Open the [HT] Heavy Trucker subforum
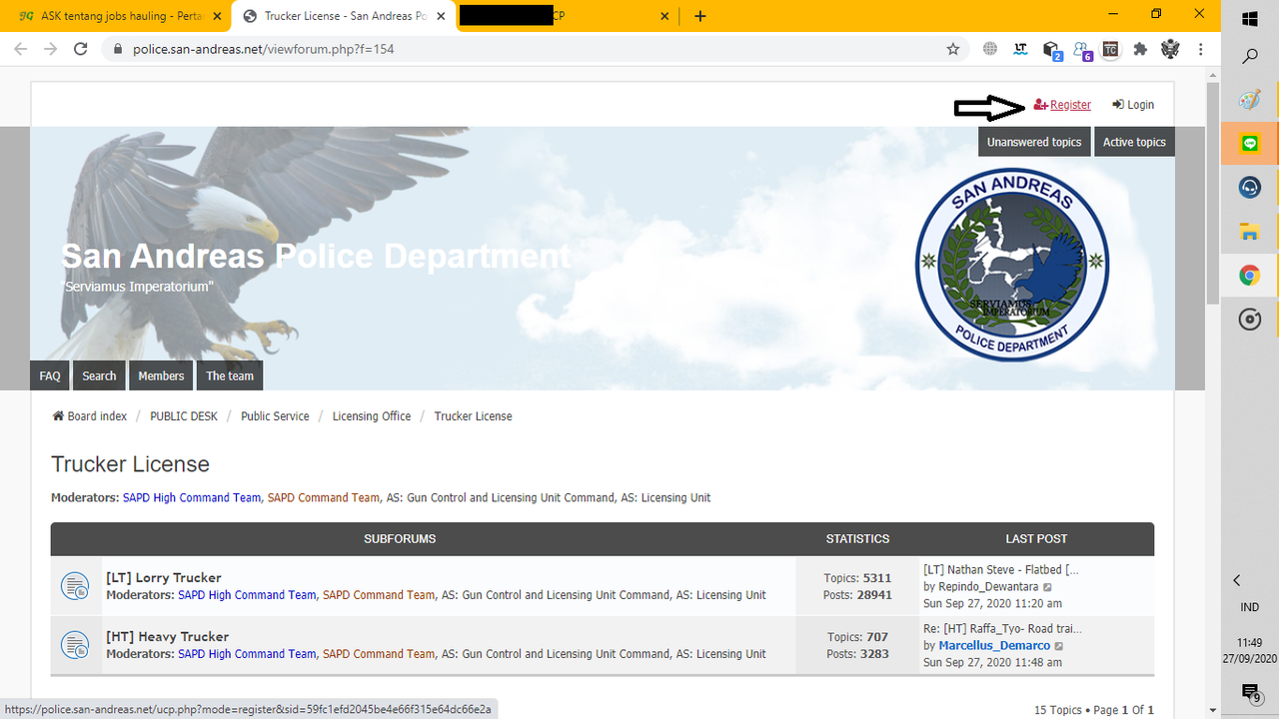This screenshot has width=1279, height=719. [168, 636]
